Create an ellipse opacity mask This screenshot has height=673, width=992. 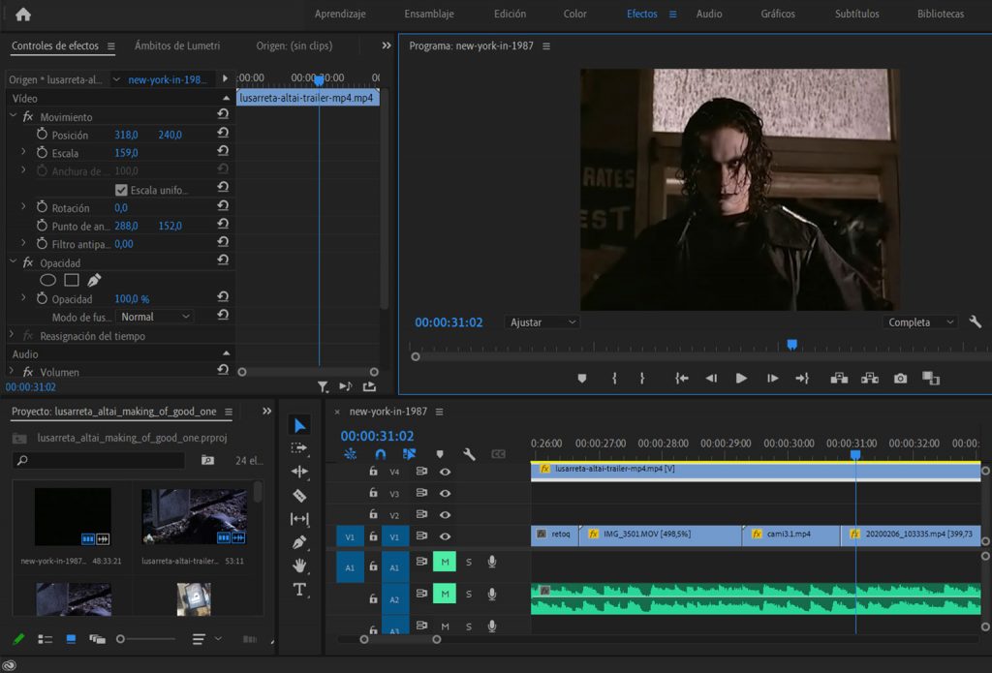coord(48,280)
